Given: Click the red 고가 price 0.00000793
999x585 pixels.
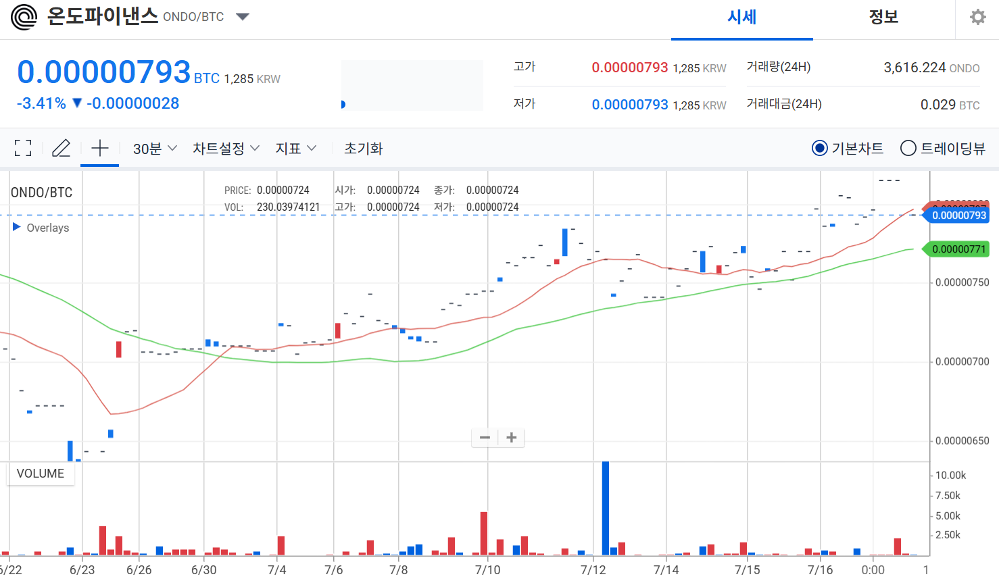Looking at the screenshot, I should point(630,68).
